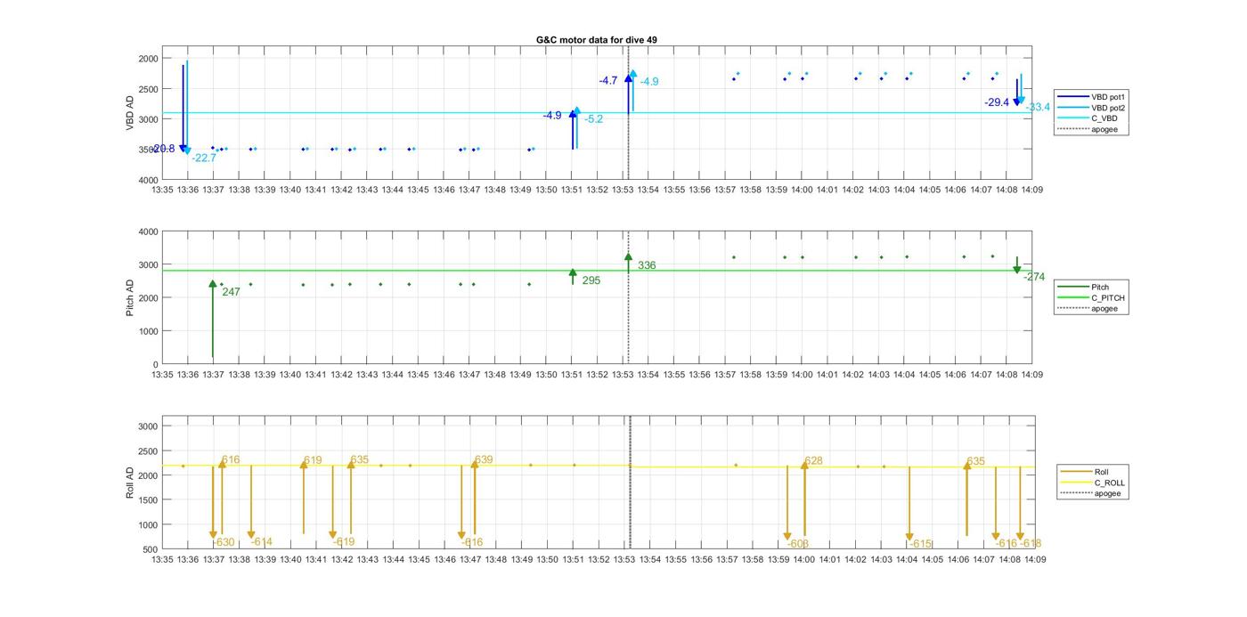Click the '-33.4' VBD data label
This screenshot has height=617, width=1247.
coord(1038,108)
